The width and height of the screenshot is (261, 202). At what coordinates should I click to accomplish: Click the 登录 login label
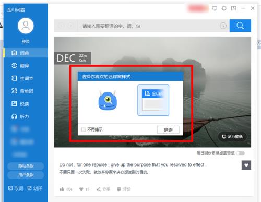pyautogui.click(x=26, y=41)
